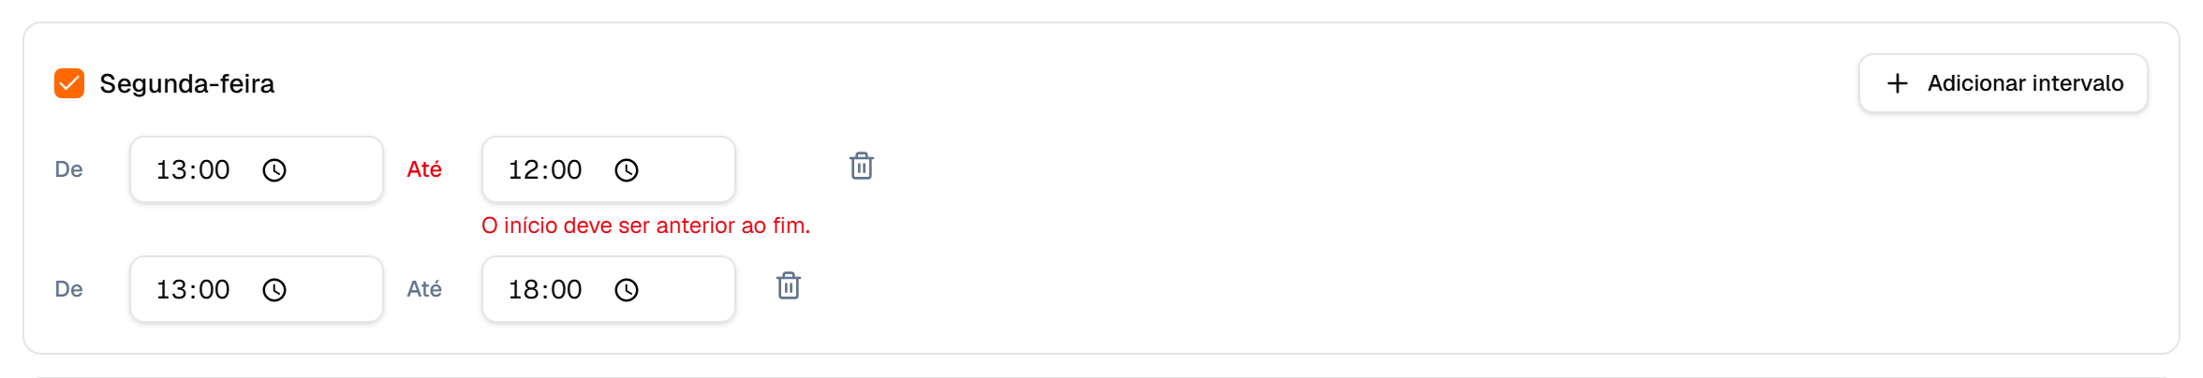Click the gray Até label in the second row
The image size is (2203, 378).
(x=424, y=289)
